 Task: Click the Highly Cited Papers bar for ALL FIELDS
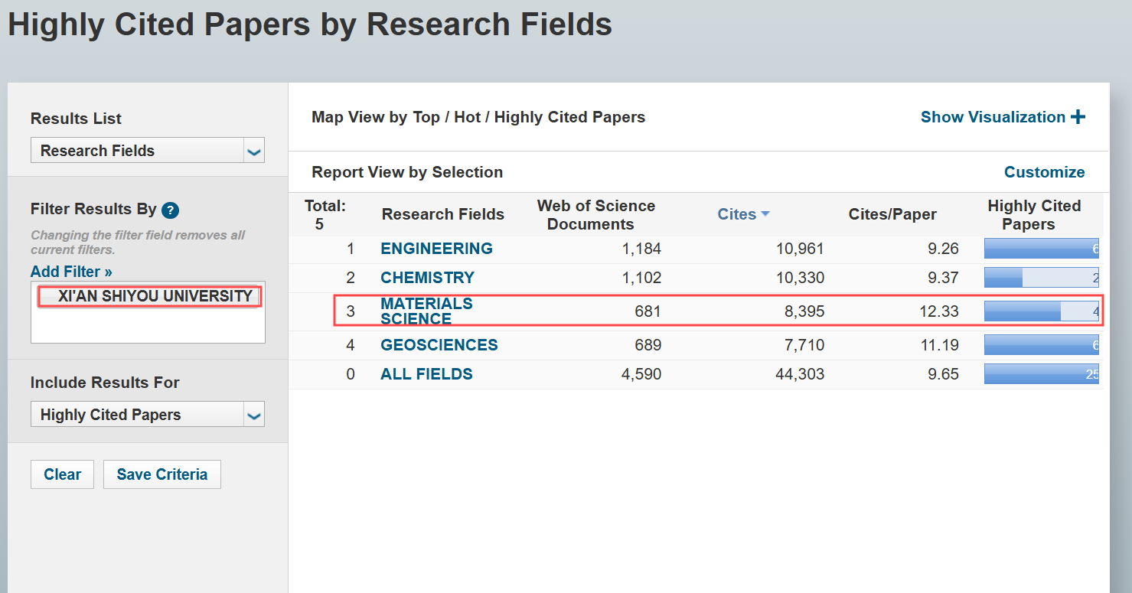point(1041,373)
